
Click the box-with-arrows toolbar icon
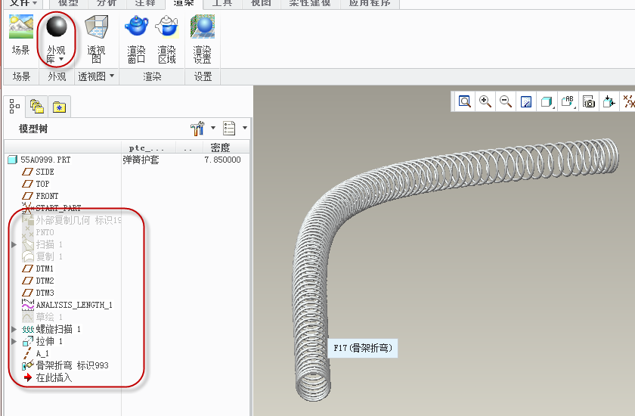tap(609, 101)
